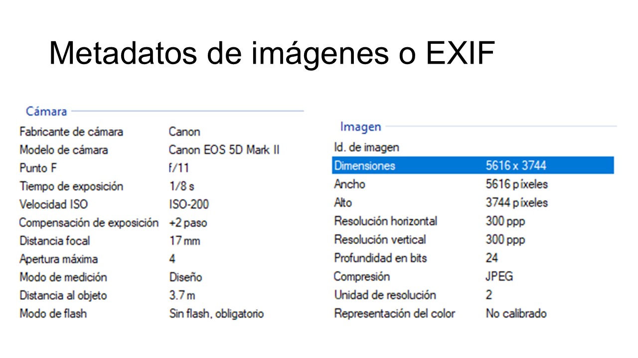Select the Distancia focal row
This screenshot has height=358, width=638.
(x=55, y=241)
